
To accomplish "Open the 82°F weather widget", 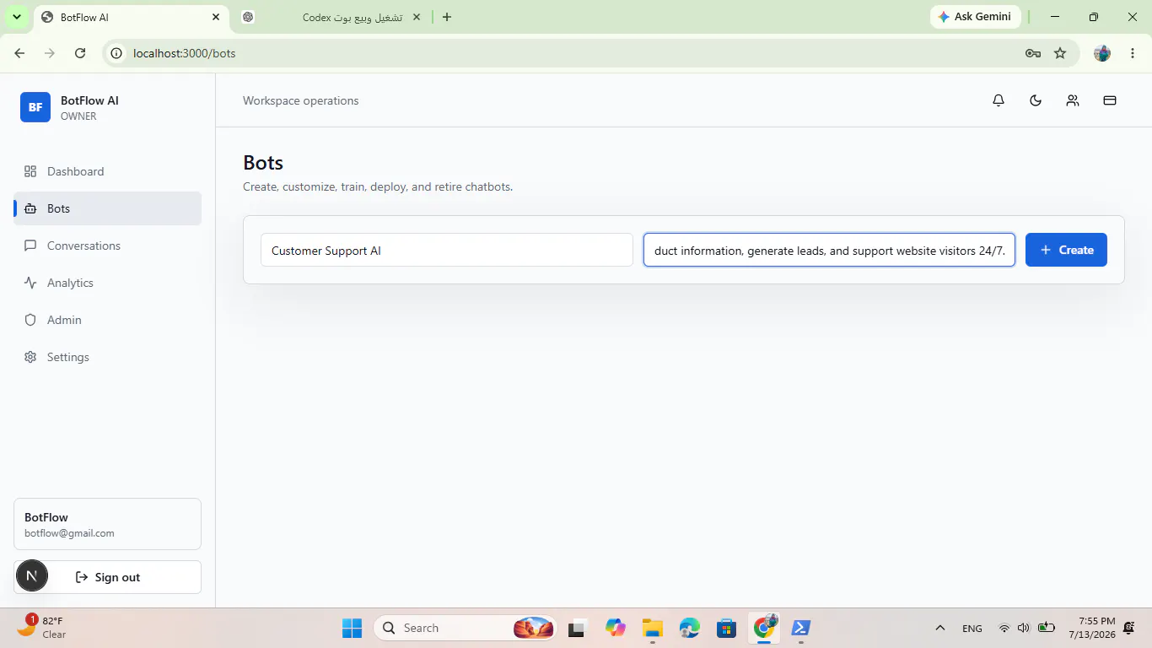I will click(x=42, y=627).
